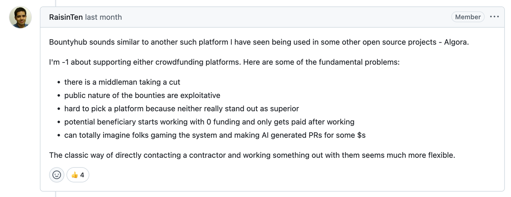
Task: Click the "last month" timestamp link
Action: point(103,17)
